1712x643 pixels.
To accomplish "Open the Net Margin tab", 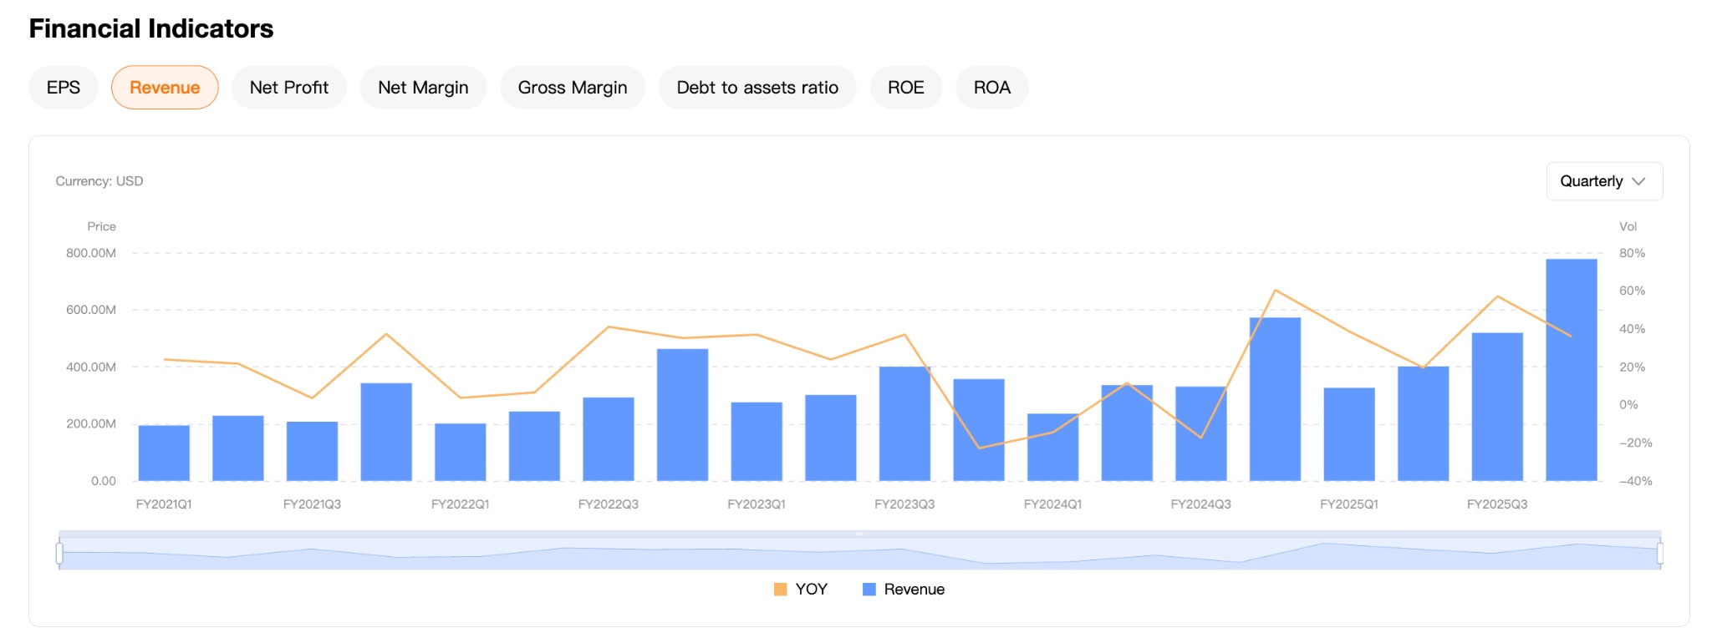I will 423,88.
